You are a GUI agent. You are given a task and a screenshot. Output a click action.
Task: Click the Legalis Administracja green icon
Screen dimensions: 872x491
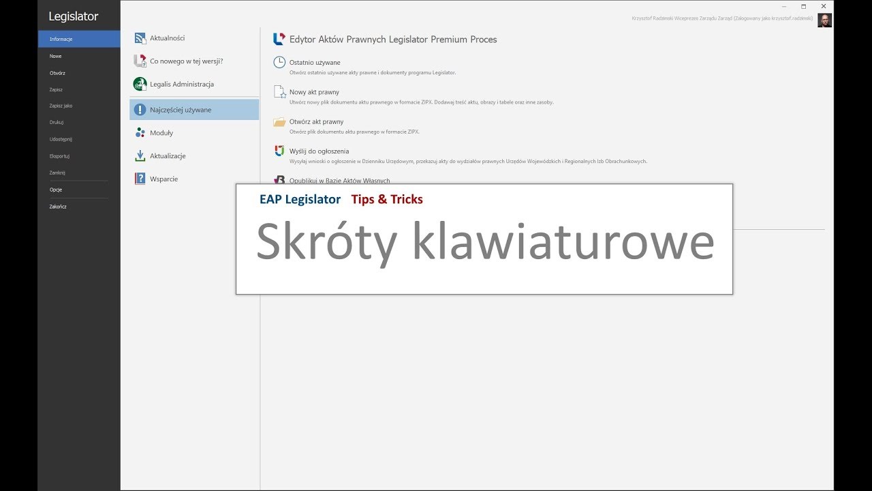140,84
